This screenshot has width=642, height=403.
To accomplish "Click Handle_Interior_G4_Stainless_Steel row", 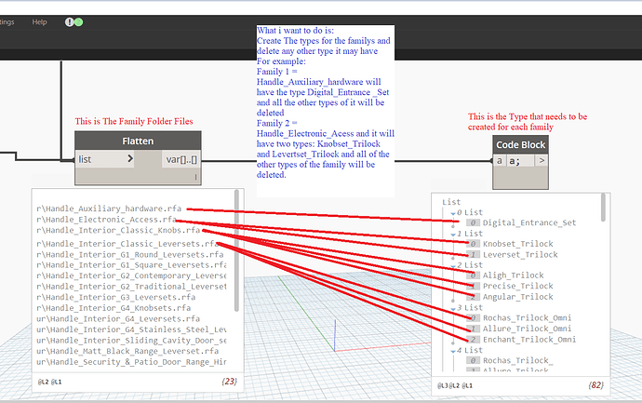I will 131,329.
